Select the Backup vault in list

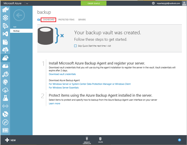(x=21, y=31)
